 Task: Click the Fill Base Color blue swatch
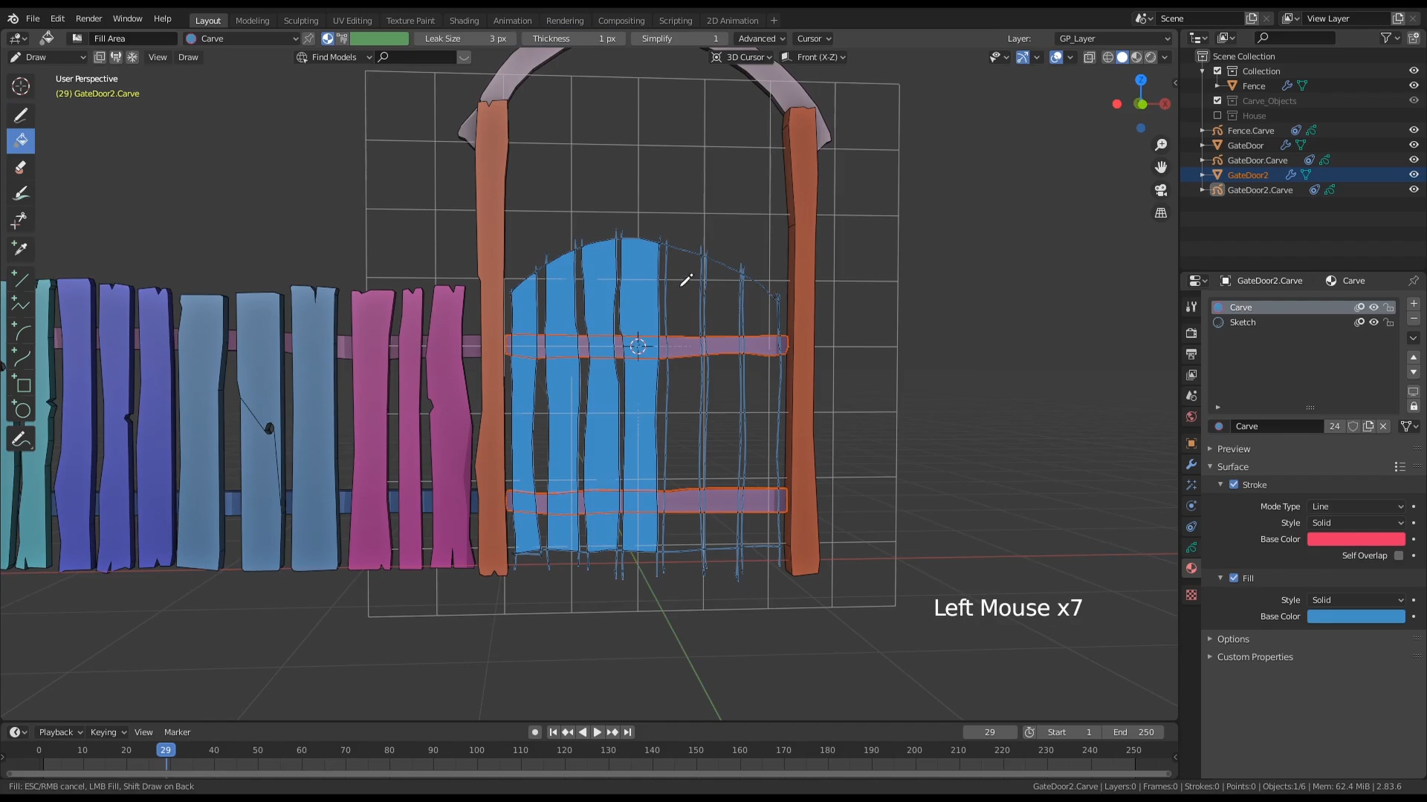click(1356, 616)
